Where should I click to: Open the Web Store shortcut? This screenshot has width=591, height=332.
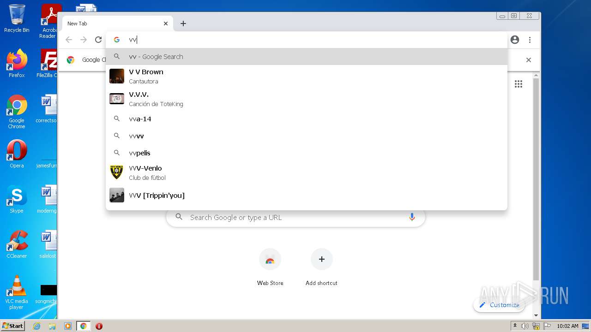click(x=270, y=267)
